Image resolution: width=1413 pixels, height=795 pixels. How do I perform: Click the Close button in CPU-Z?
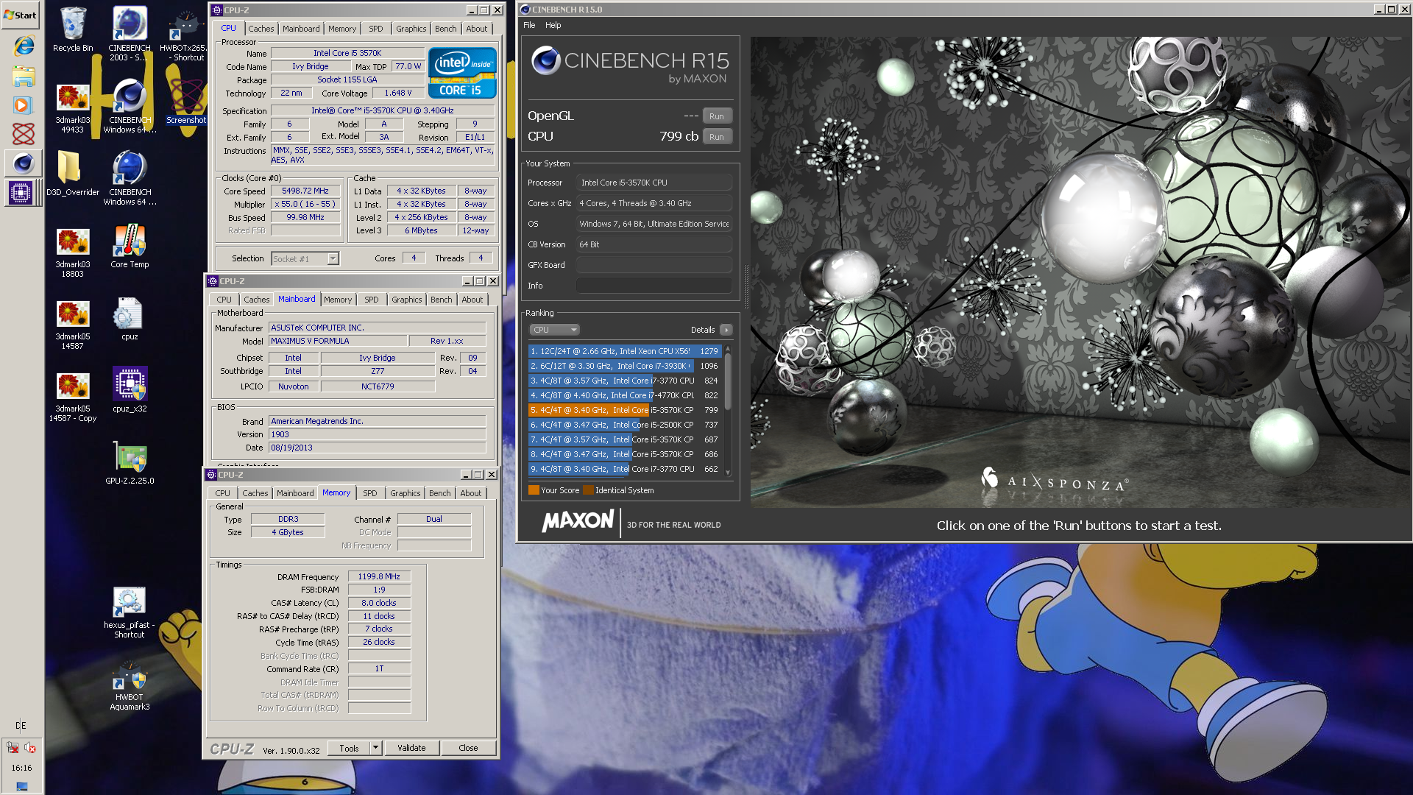tap(468, 748)
